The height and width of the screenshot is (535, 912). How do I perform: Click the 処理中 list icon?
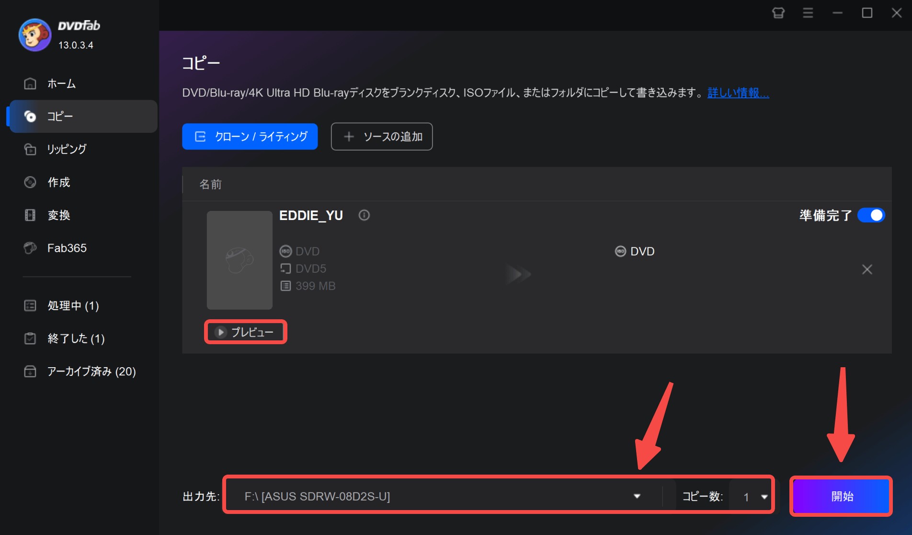(30, 305)
